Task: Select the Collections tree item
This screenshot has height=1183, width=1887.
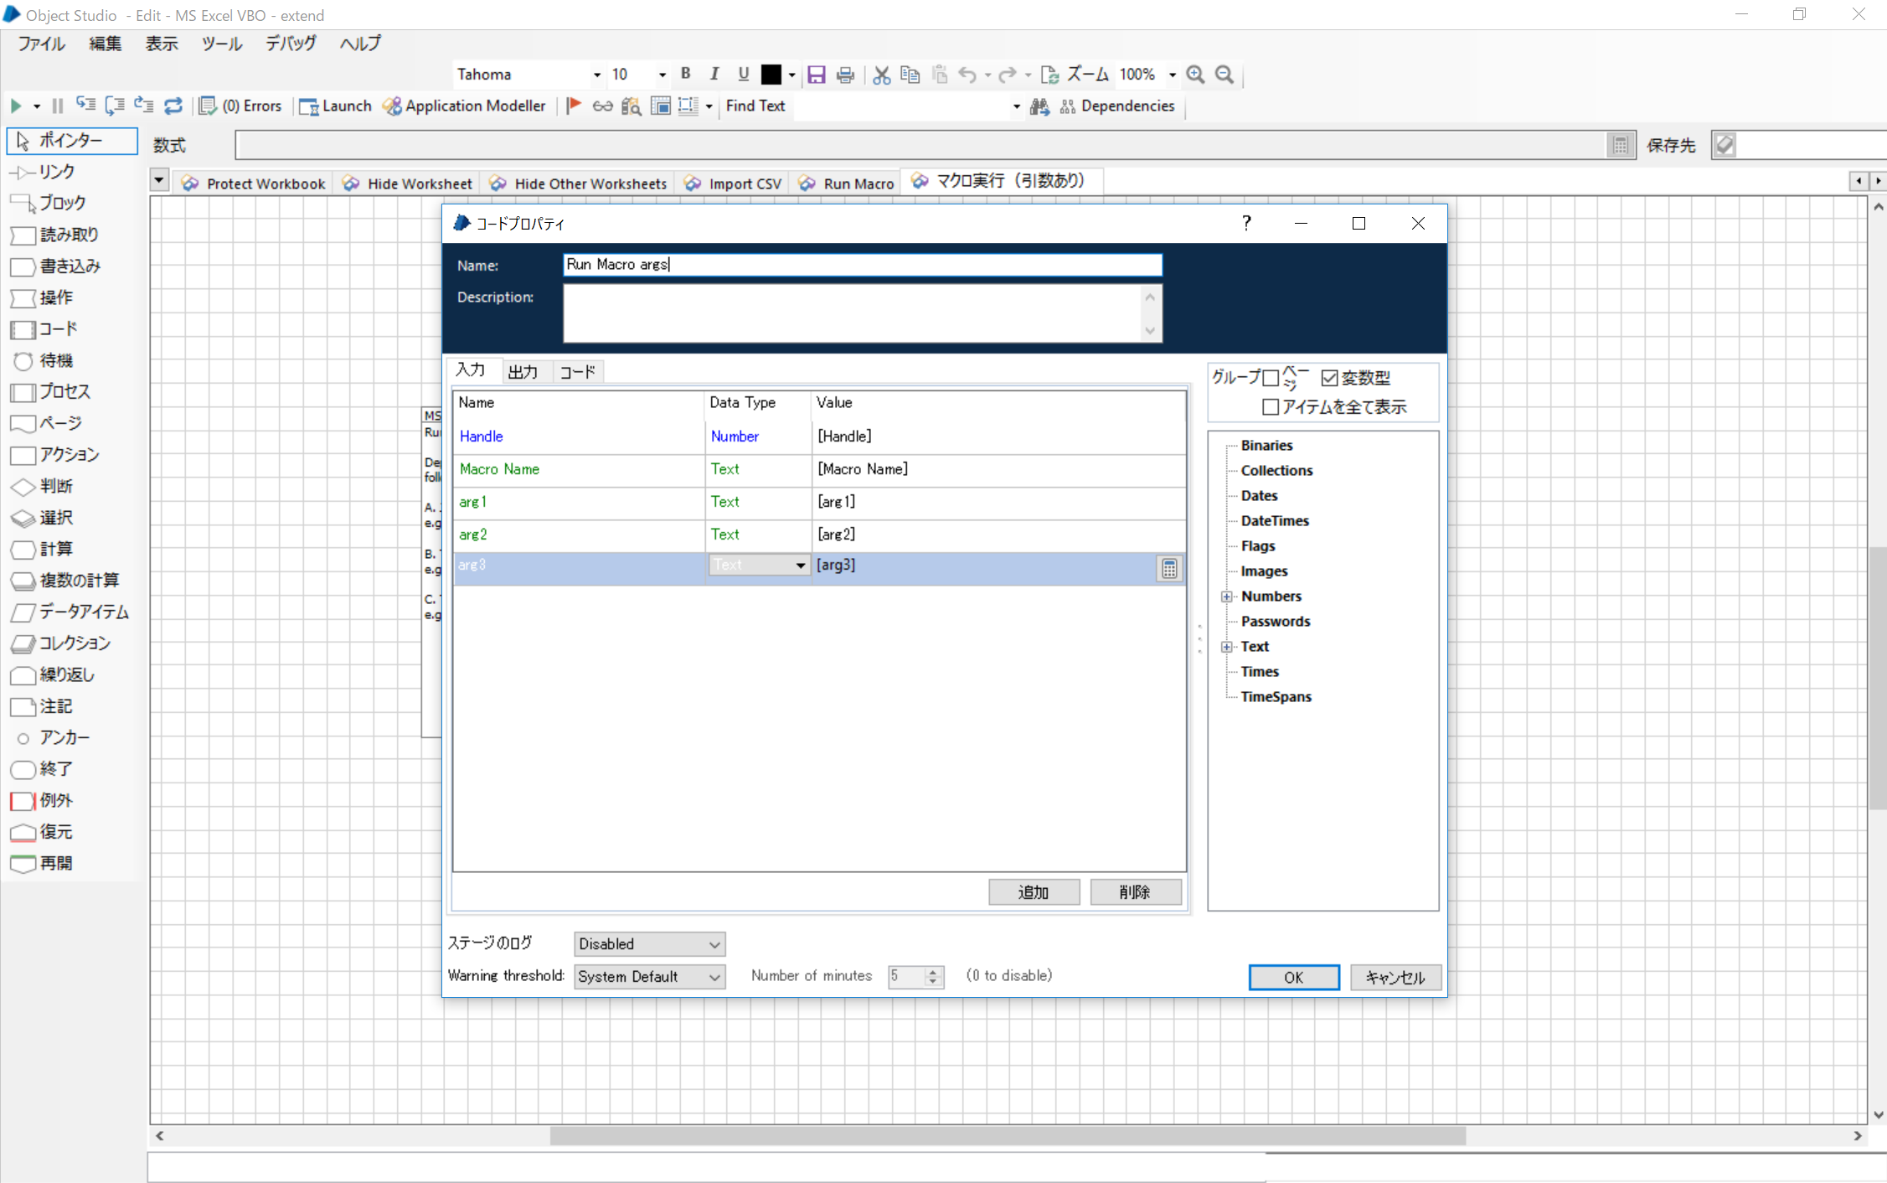Action: (1276, 471)
